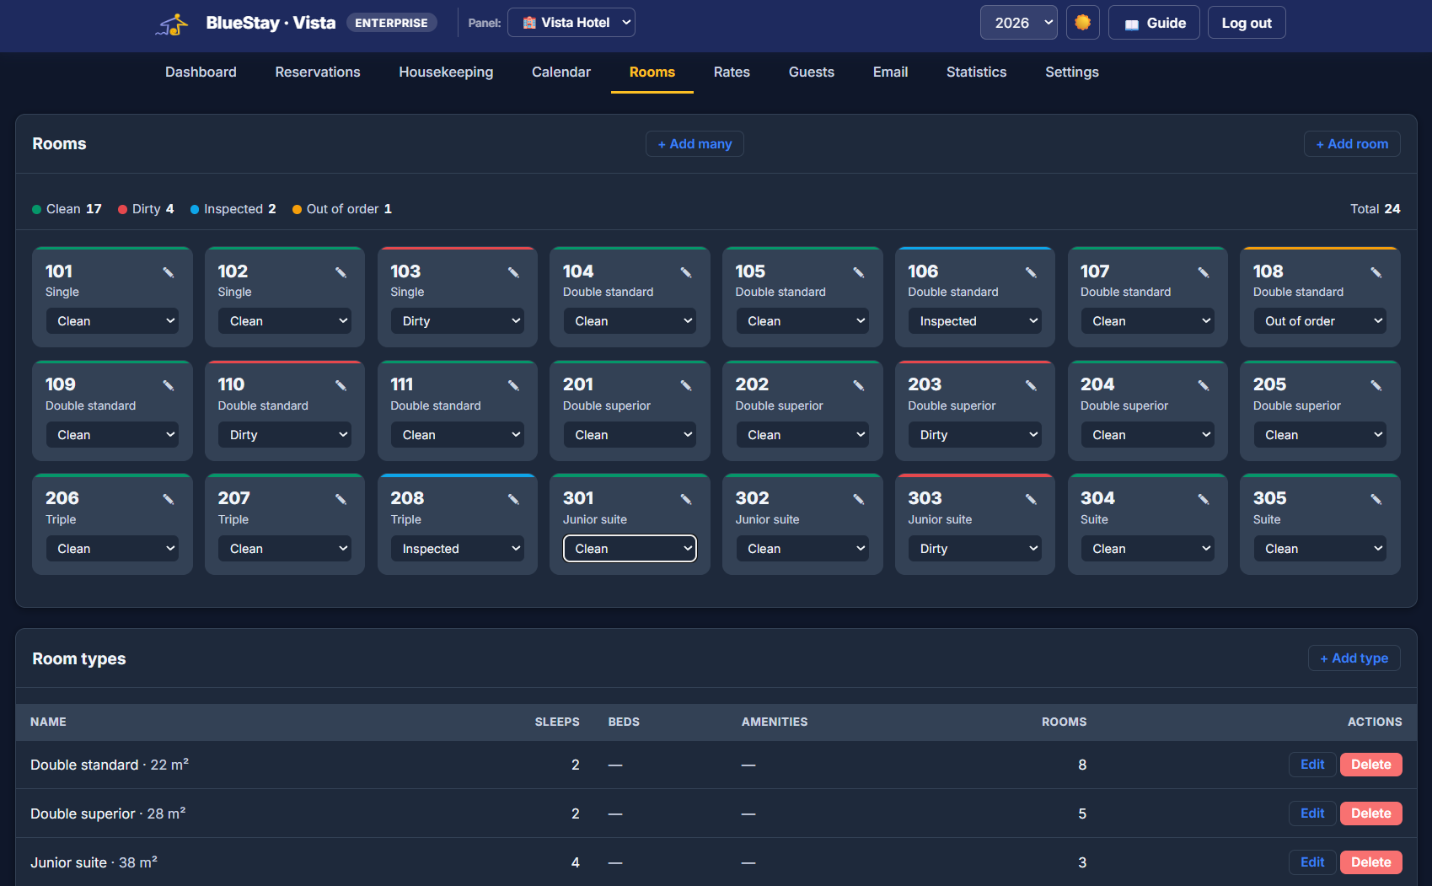
Task: Switch to the Statistics tab
Action: tap(976, 72)
